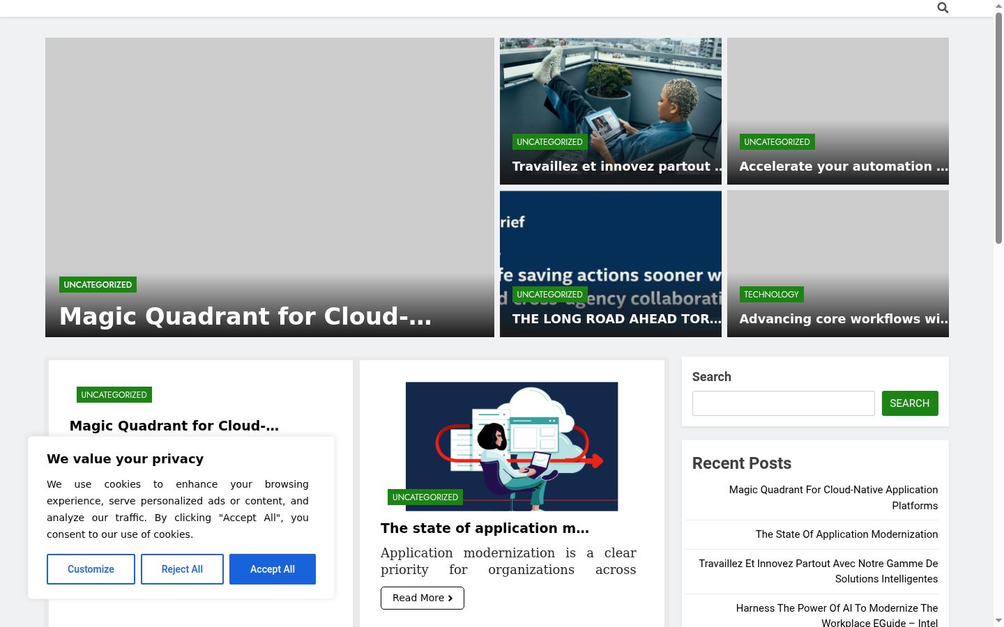Select UNCATEGORIZED tag on Accelerate article
This screenshot has width=1004, height=627.
[777, 142]
